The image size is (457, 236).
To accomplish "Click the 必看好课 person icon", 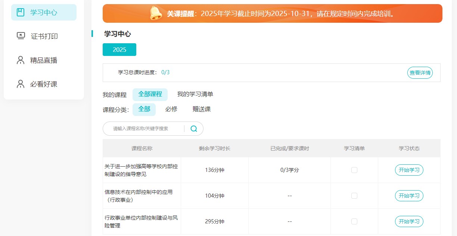I will (21, 84).
